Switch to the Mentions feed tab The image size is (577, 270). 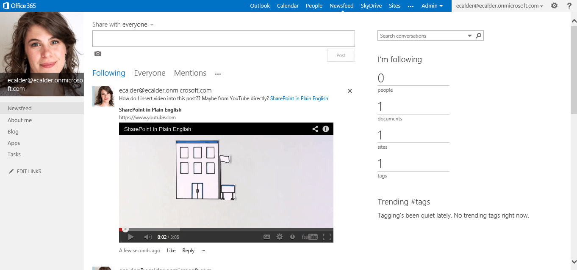[x=190, y=73]
